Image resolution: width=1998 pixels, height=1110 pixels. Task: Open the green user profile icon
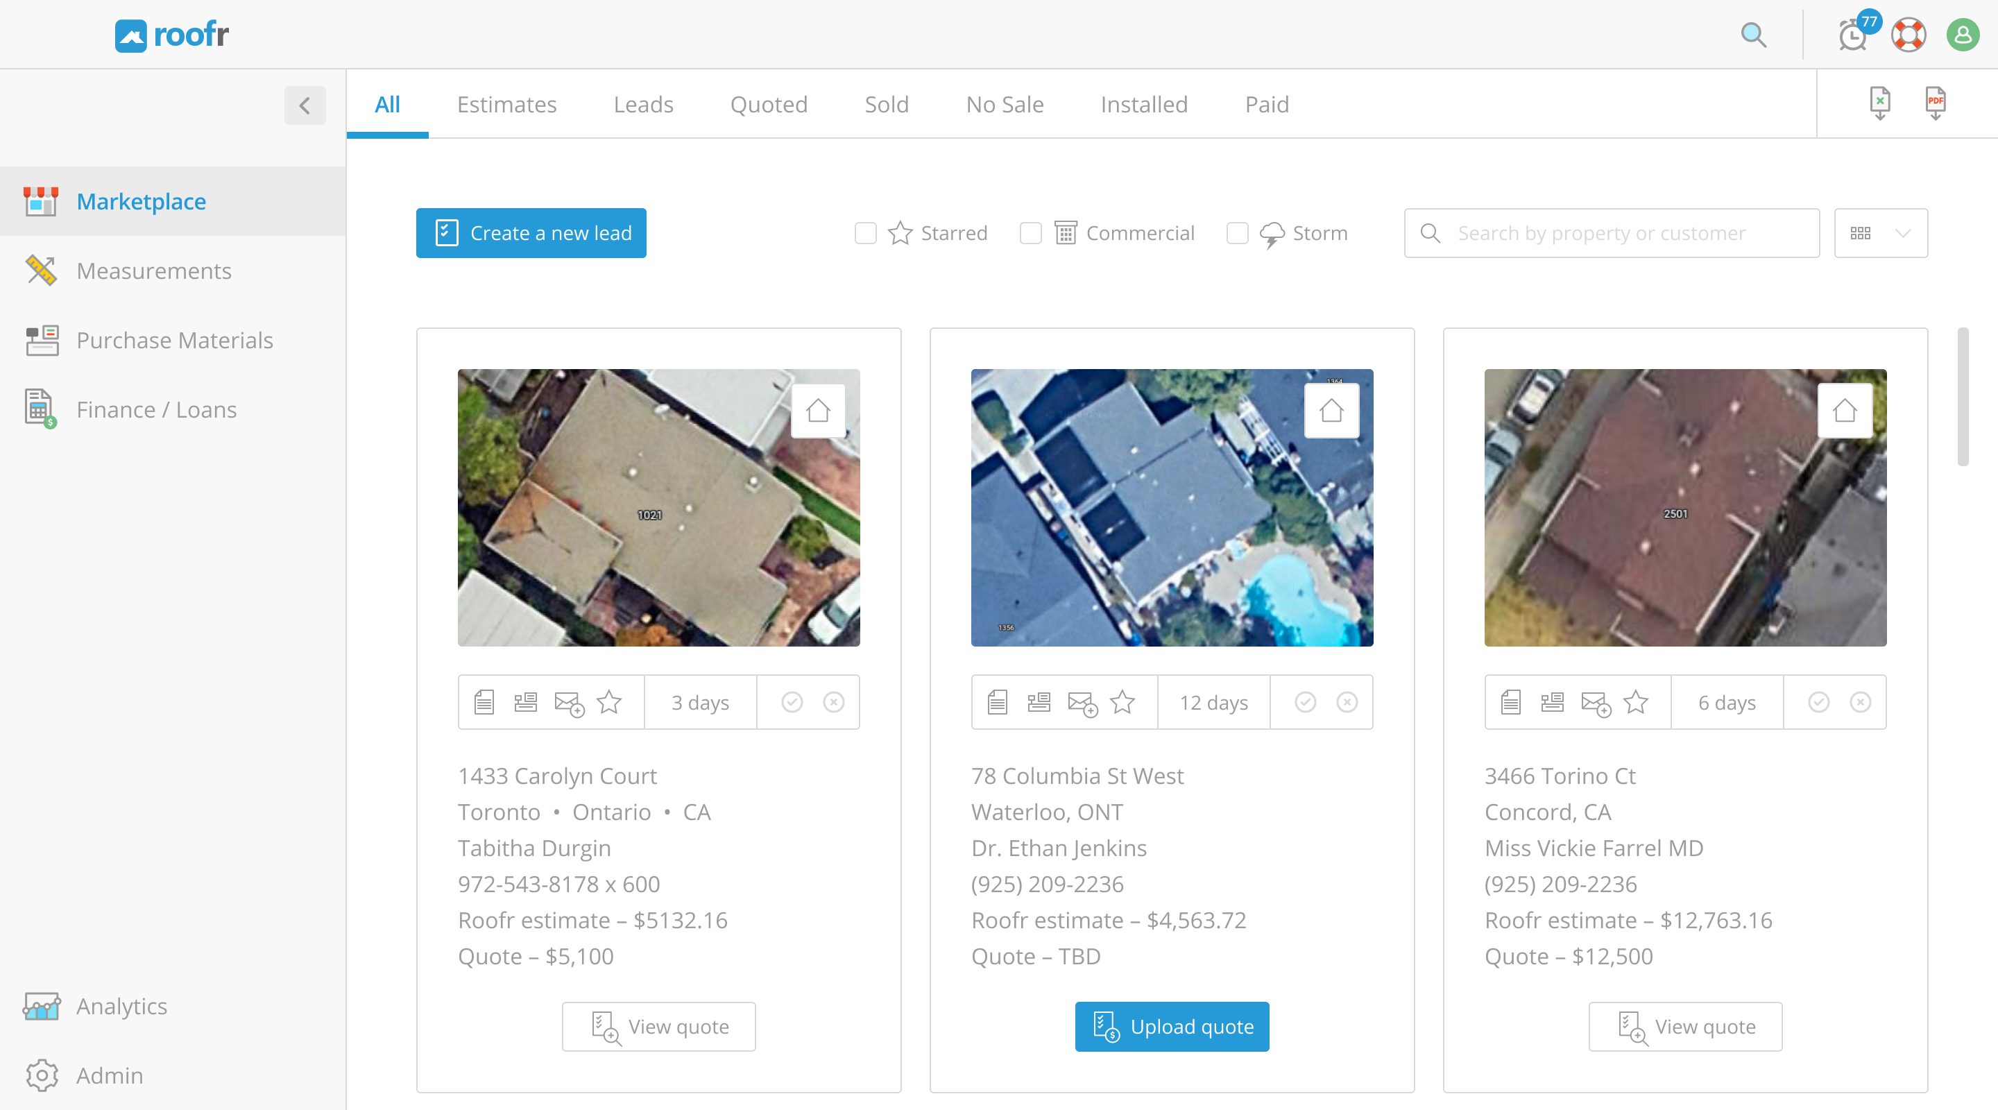pos(1963,35)
